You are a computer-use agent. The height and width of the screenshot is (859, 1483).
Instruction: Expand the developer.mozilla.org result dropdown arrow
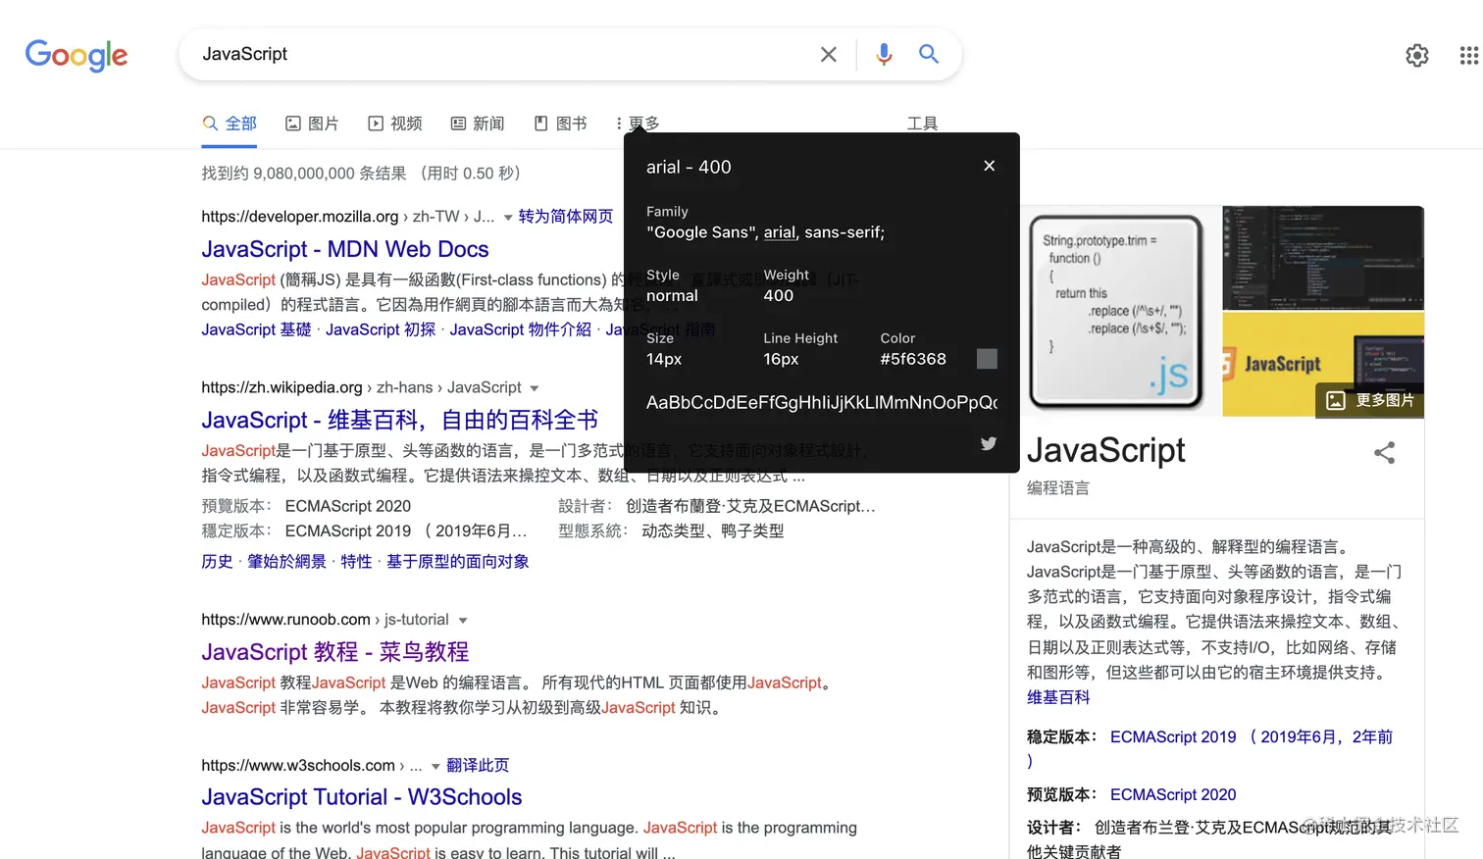508,218
